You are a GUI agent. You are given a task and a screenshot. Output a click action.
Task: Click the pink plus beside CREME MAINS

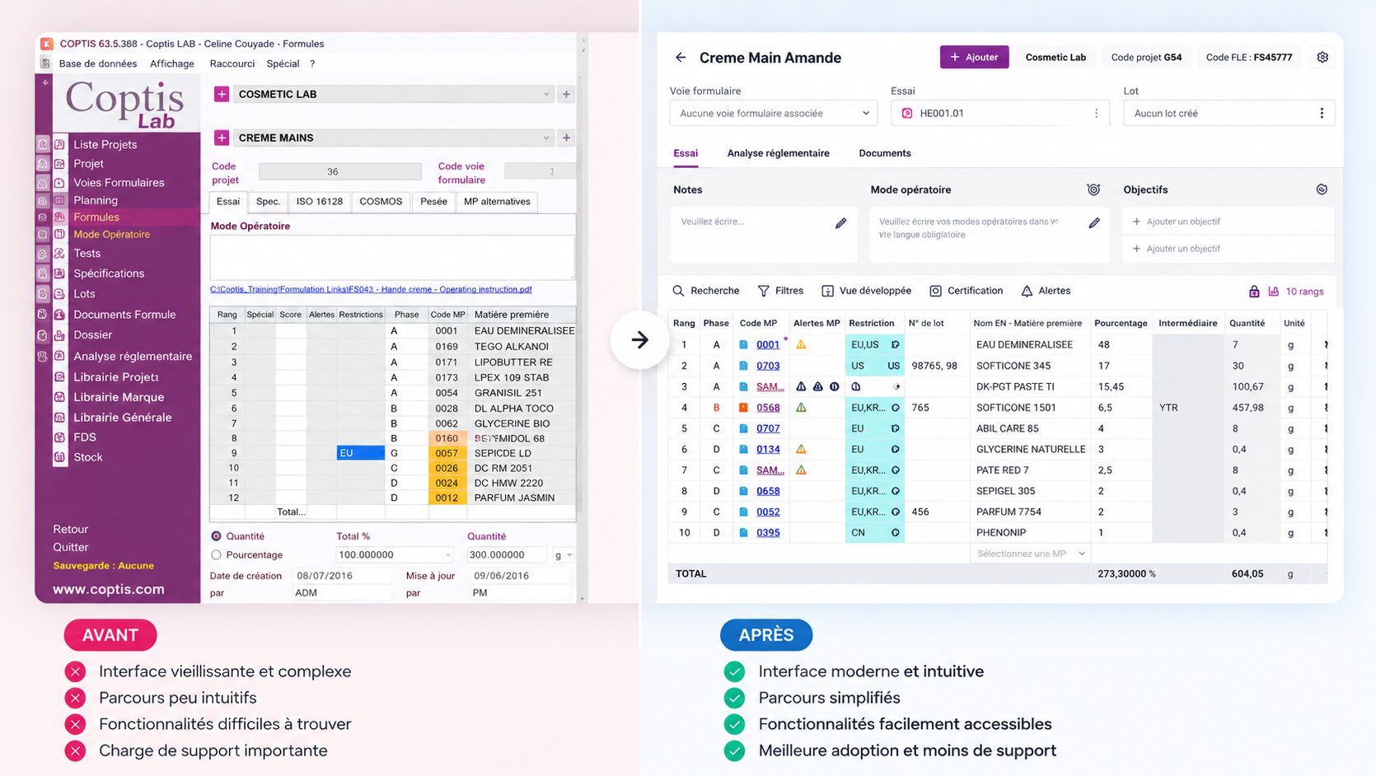(222, 138)
